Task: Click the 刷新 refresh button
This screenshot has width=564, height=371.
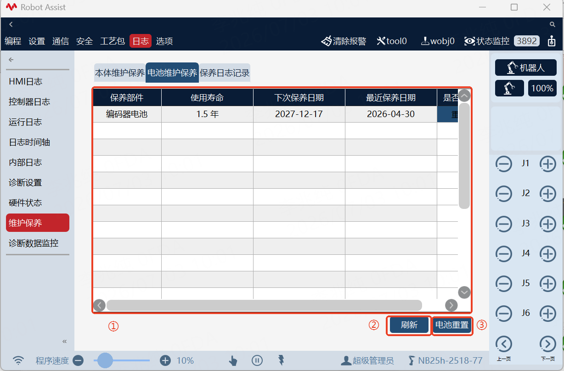Action: coord(409,325)
